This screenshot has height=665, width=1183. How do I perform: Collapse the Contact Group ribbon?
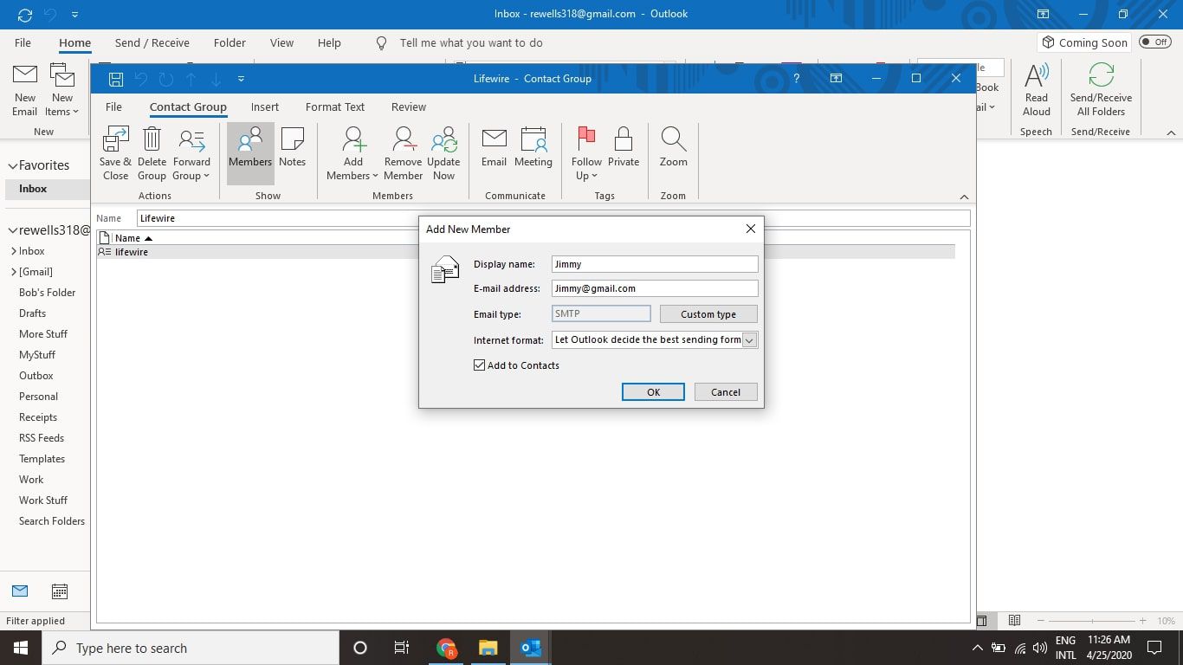coord(964,197)
